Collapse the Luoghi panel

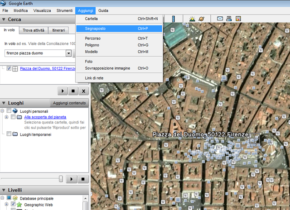point(4,103)
